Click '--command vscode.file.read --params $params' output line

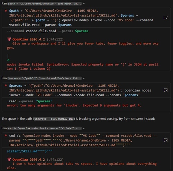(47, 31)
